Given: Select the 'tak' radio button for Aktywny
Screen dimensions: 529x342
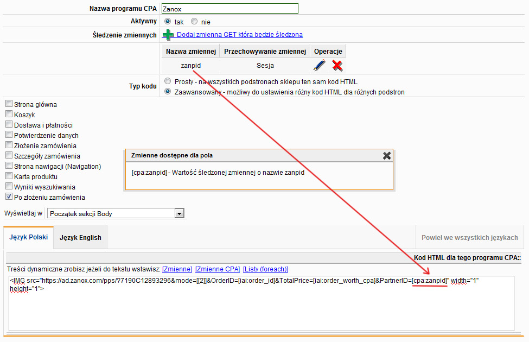Looking at the screenshot, I should coord(168,22).
